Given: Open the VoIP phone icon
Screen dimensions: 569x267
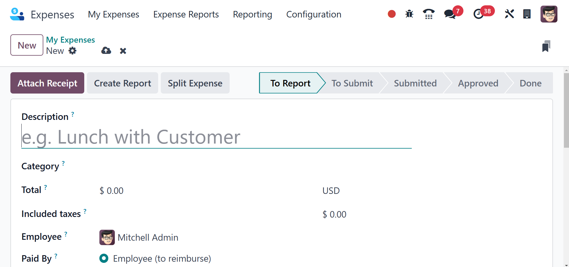Looking at the screenshot, I should (x=428, y=14).
